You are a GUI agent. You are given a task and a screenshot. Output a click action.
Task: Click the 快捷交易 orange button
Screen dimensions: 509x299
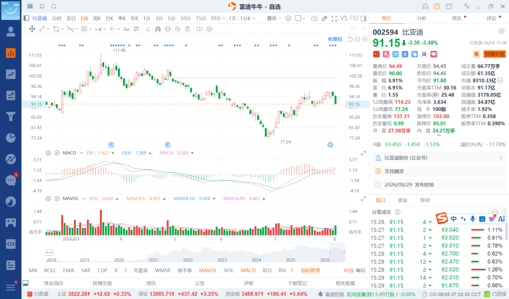495,54
